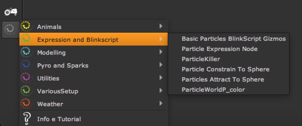
Task: Expand the Animals submenu arrow
Action: [x=161, y=26]
